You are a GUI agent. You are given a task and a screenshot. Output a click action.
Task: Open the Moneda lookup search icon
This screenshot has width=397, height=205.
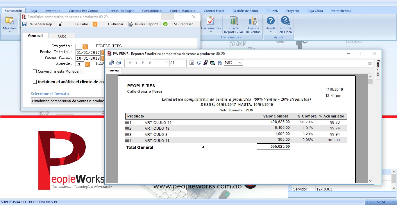click(x=87, y=64)
